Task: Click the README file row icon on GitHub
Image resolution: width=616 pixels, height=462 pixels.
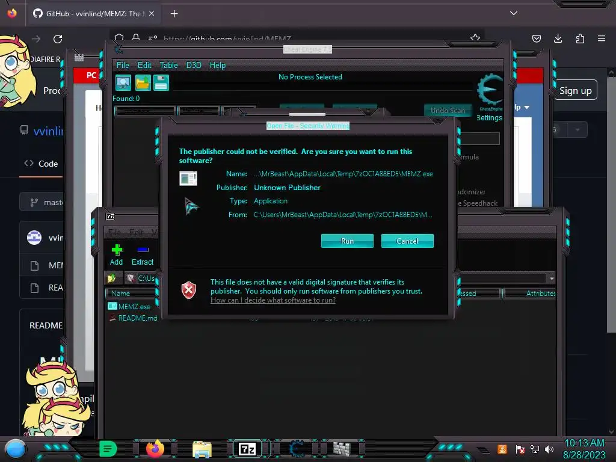Action: (34, 288)
